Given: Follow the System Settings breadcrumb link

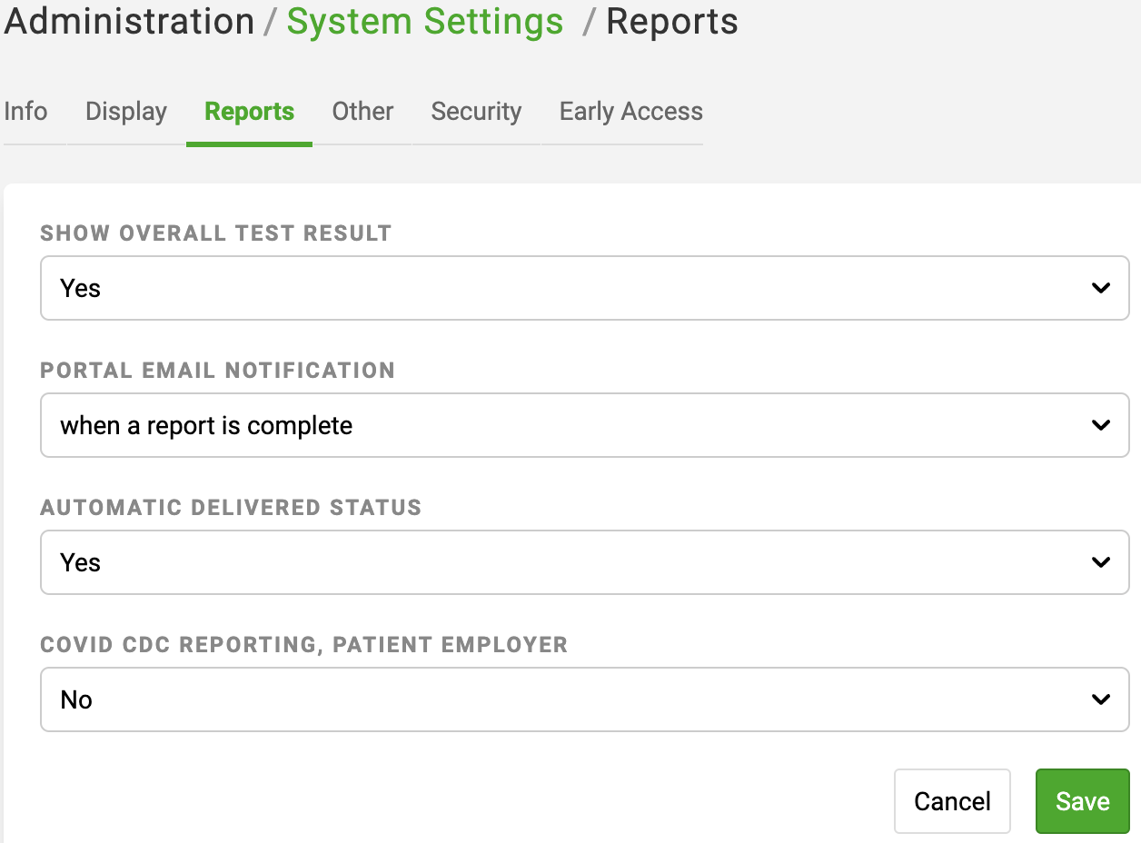Looking at the screenshot, I should click(425, 22).
